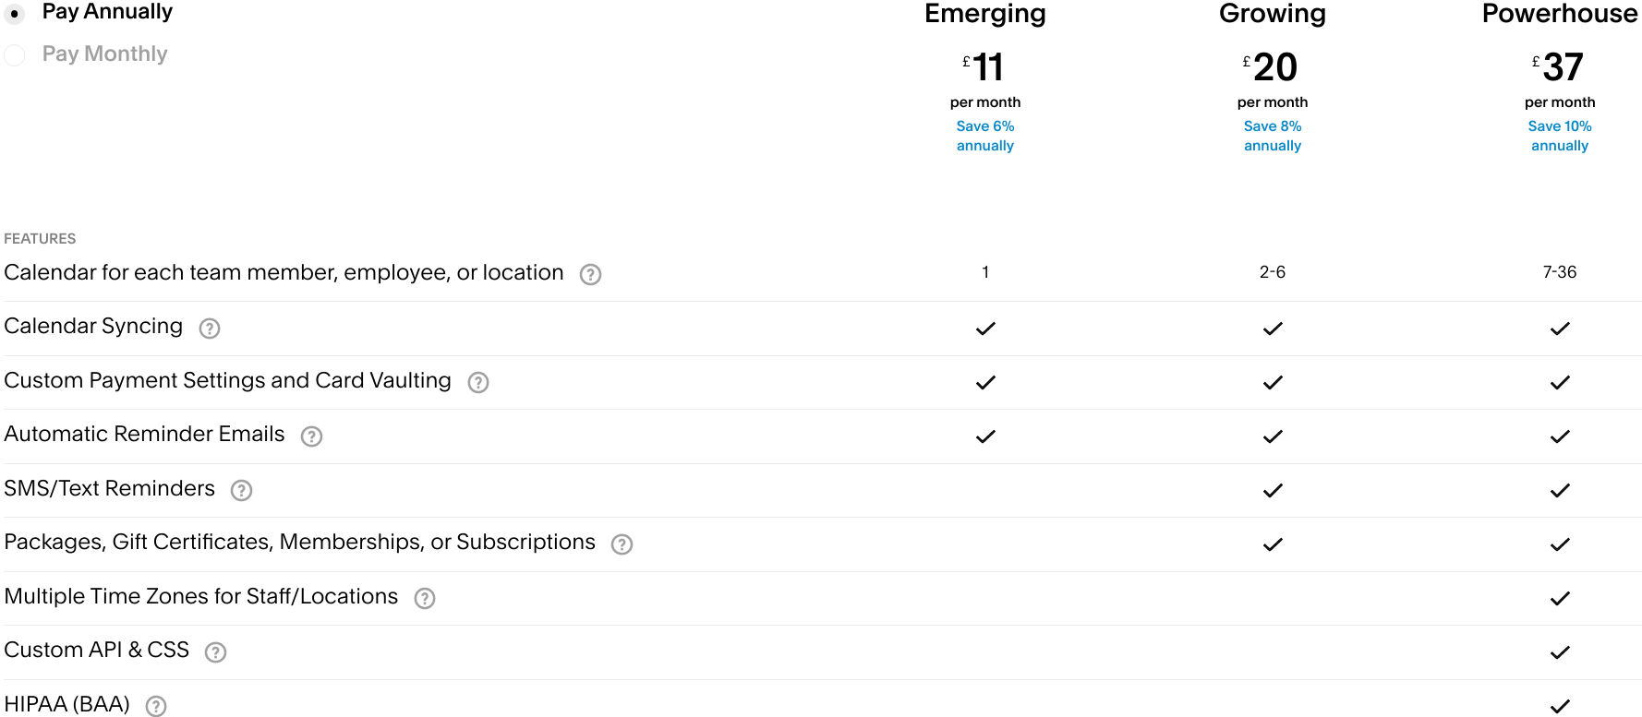
Task: Click Save 6% annually under Emerging
Action: coord(984,136)
